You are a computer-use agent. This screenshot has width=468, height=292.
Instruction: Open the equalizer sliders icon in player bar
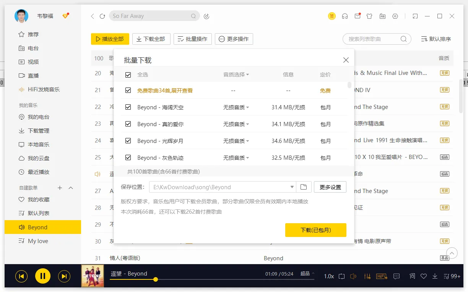coord(367,276)
